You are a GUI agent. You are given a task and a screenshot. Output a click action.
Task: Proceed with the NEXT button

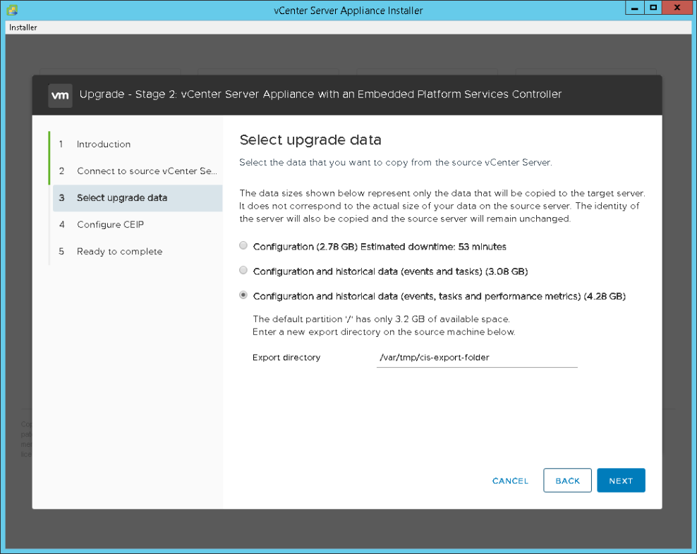621,480
